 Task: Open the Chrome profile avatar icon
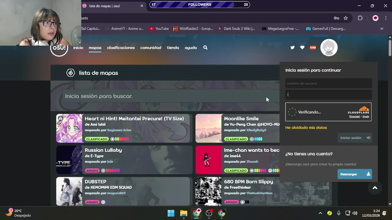point(375,18)
